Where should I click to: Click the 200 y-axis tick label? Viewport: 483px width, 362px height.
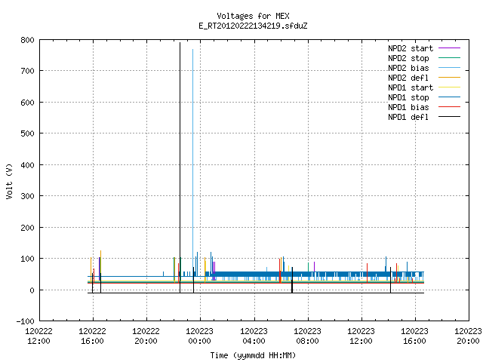click(27, 228)
